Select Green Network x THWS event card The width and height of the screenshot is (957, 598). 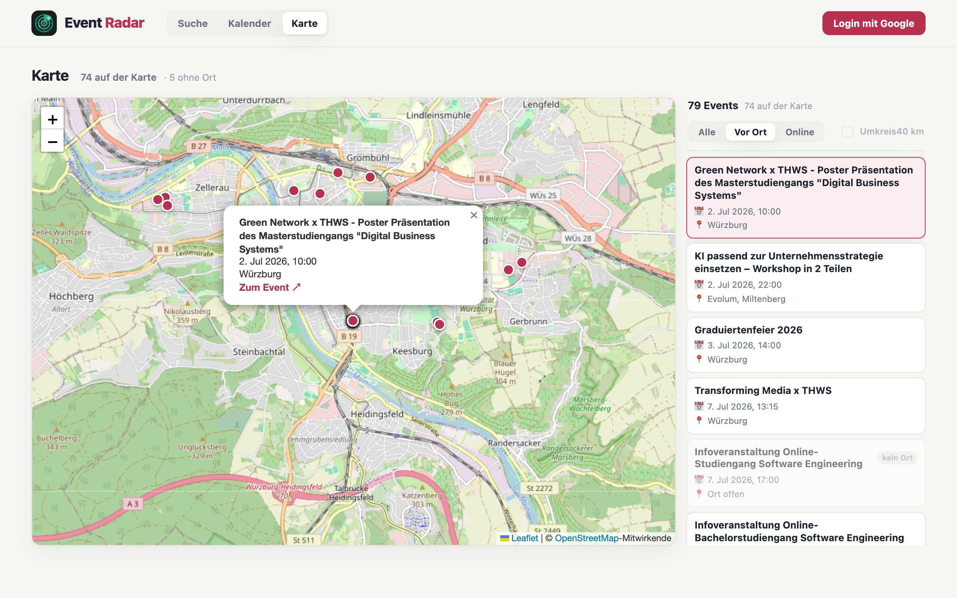806,198
